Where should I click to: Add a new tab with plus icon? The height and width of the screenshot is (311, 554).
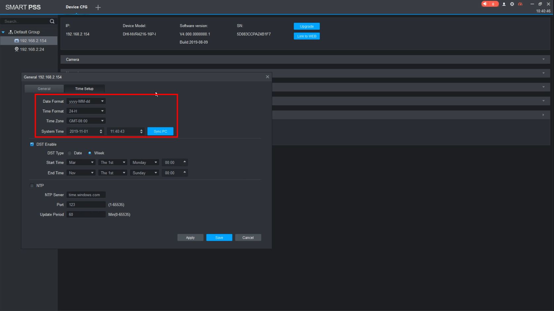98,7
